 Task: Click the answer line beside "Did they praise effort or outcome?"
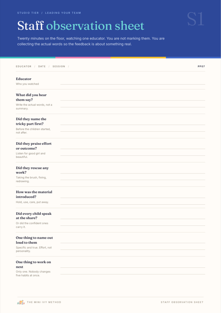(x=132, y=149)
